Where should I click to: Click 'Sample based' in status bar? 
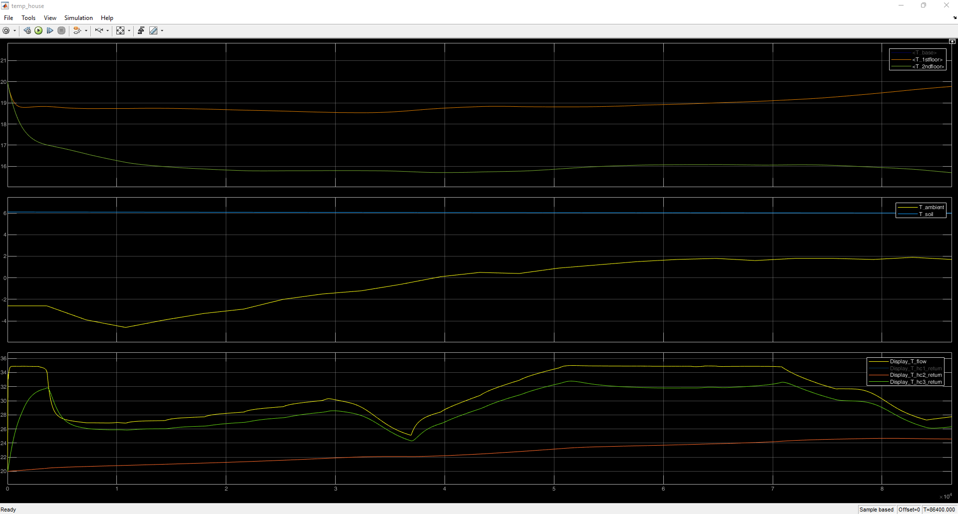coord(877,510)
